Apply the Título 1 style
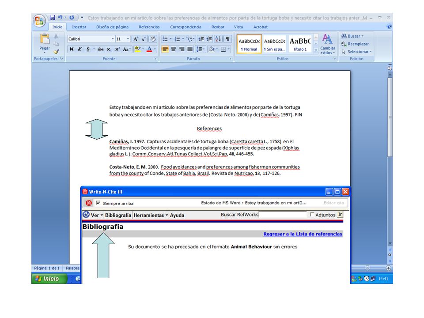 coord(300,44)
